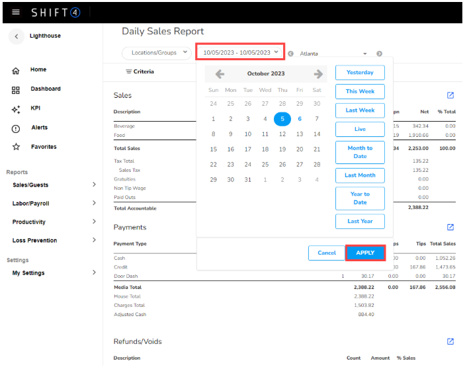Open the hamburger menu icon

16,13
